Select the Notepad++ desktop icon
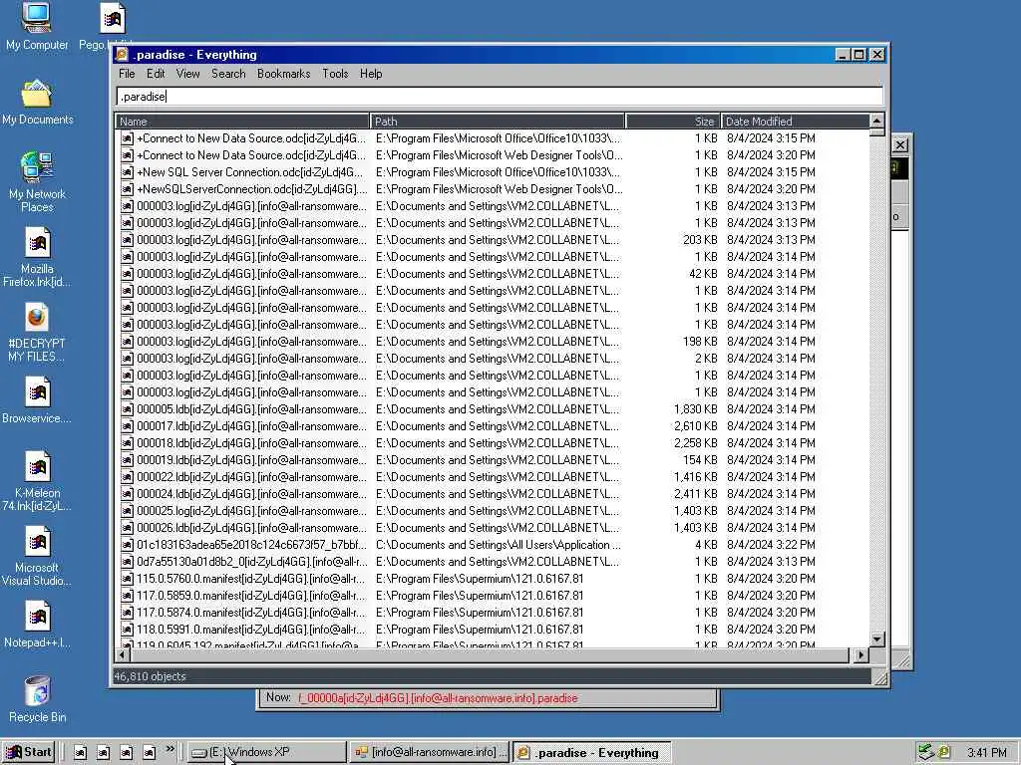This screenshot has width=1021, height=765. [x=37, y=625]
